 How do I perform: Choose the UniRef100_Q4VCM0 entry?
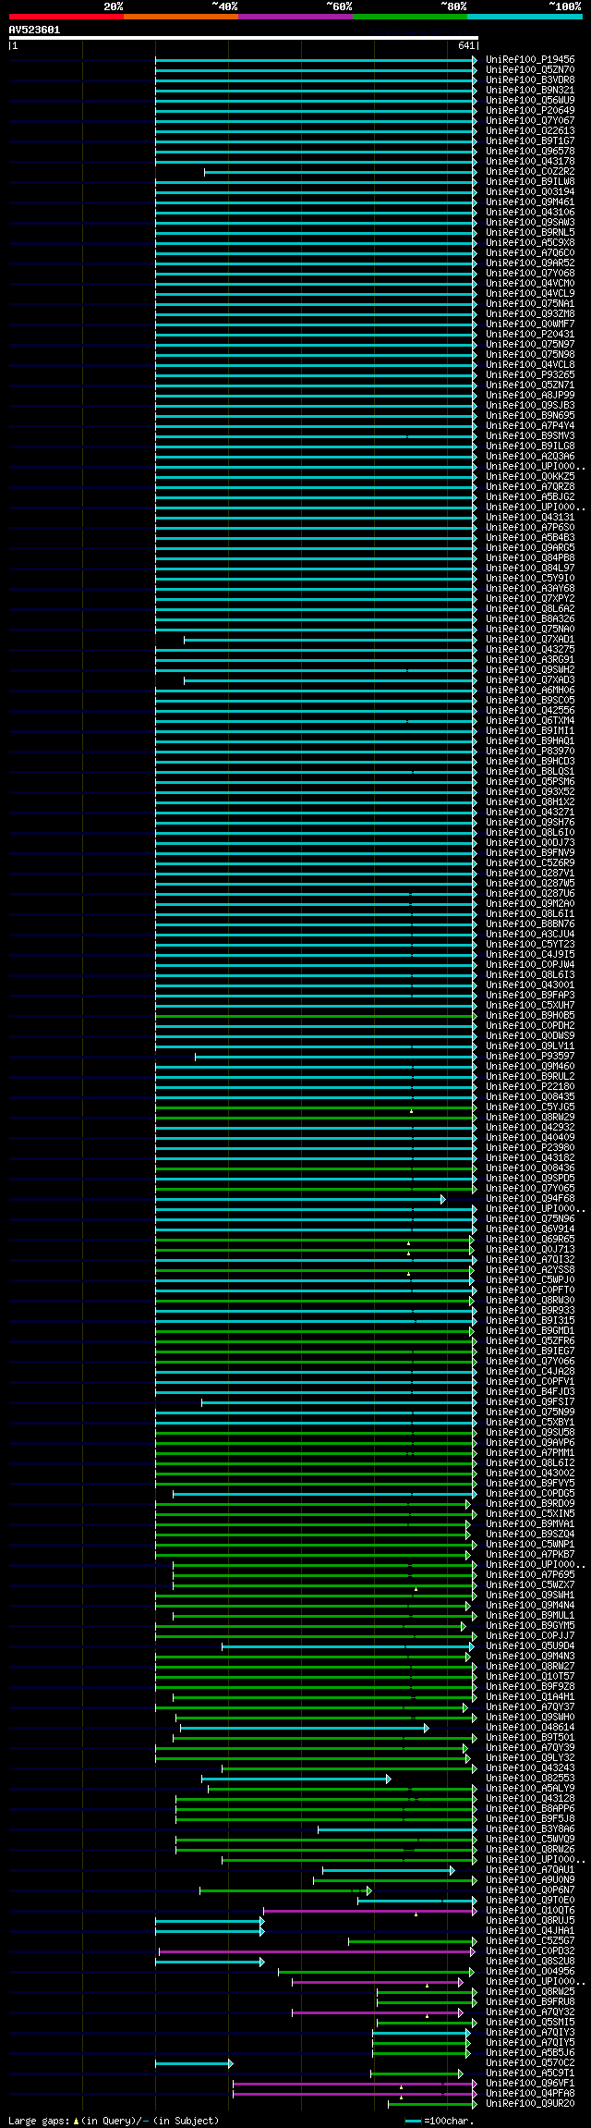tap(530, 283)
